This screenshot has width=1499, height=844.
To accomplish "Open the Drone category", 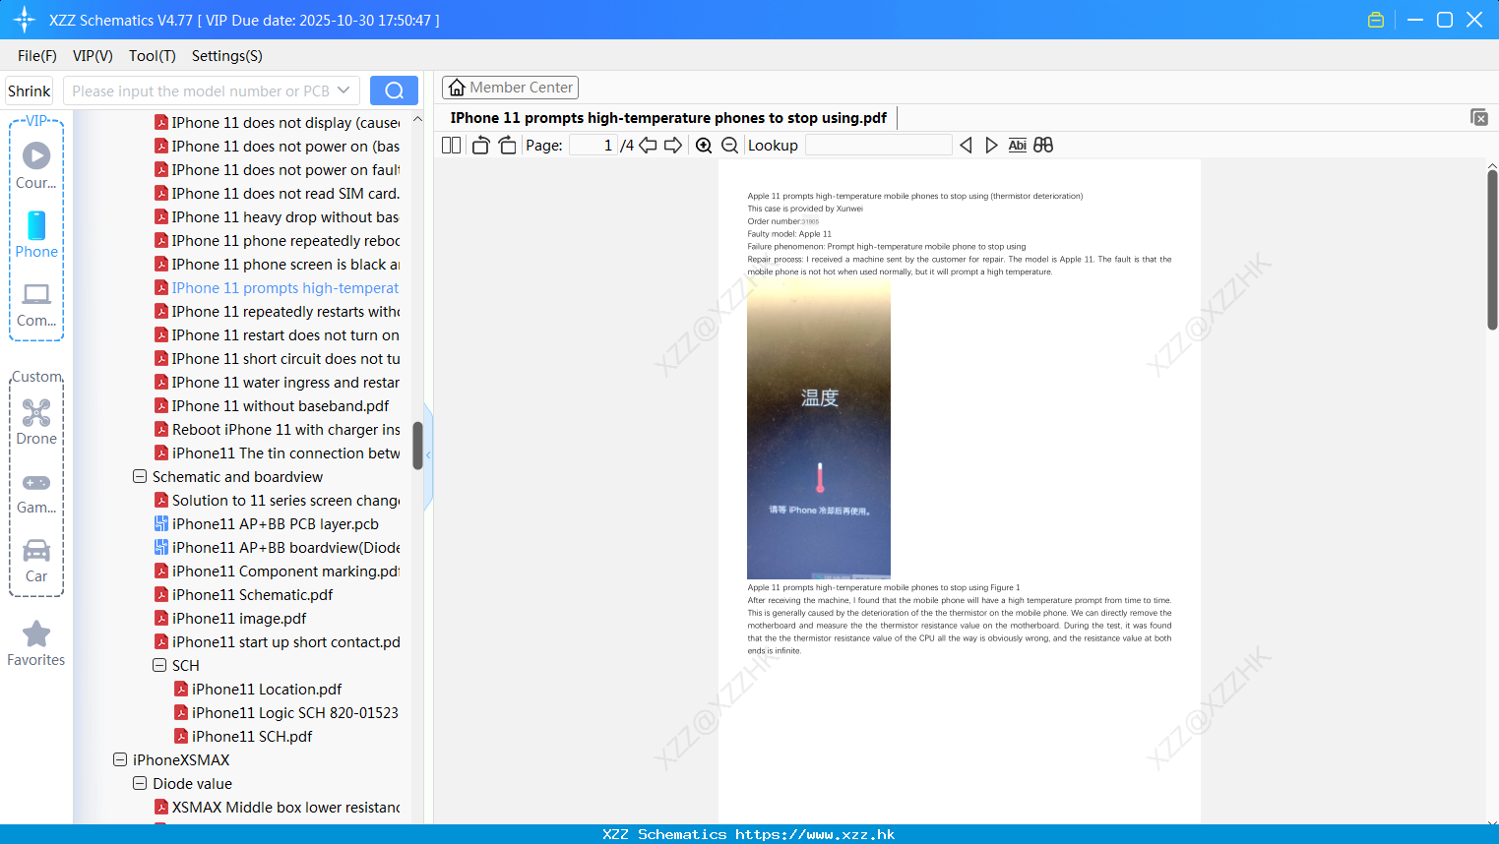I will (36, 422).
